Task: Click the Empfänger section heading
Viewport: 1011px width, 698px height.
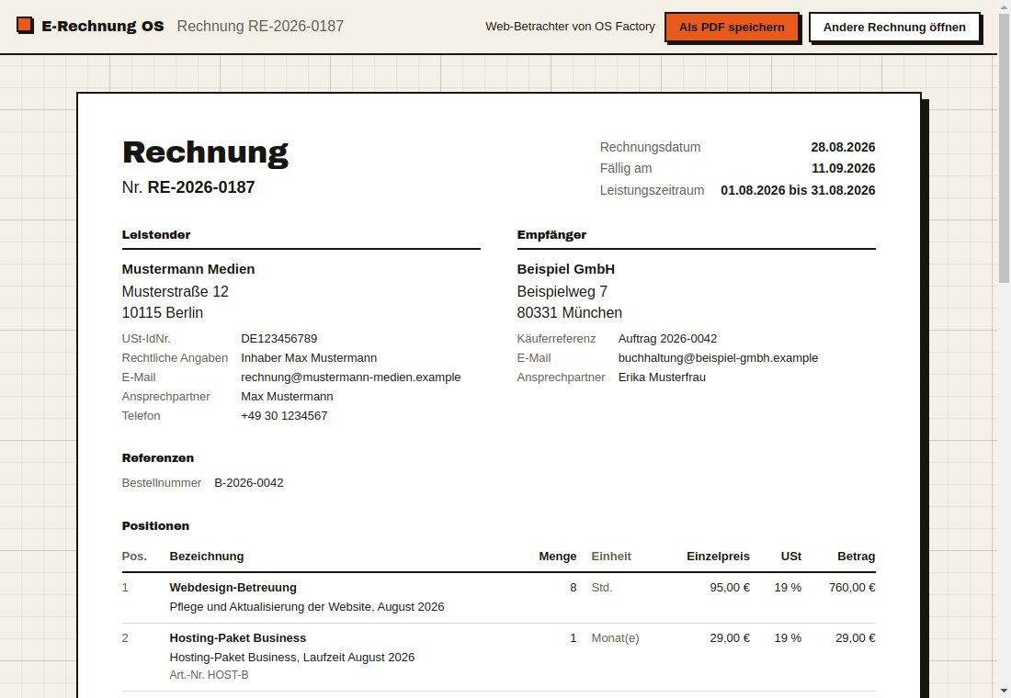Action: click(x=551, y=234)
